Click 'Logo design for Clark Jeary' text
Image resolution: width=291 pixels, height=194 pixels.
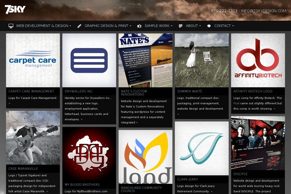point(196,186)
